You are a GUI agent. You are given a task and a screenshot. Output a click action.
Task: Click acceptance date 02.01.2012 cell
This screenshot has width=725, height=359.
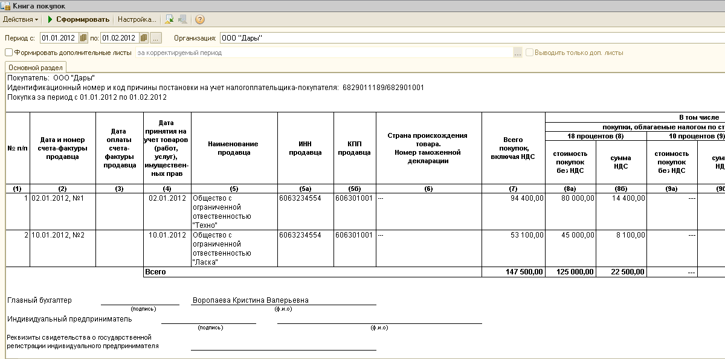(x=167, y=211)
